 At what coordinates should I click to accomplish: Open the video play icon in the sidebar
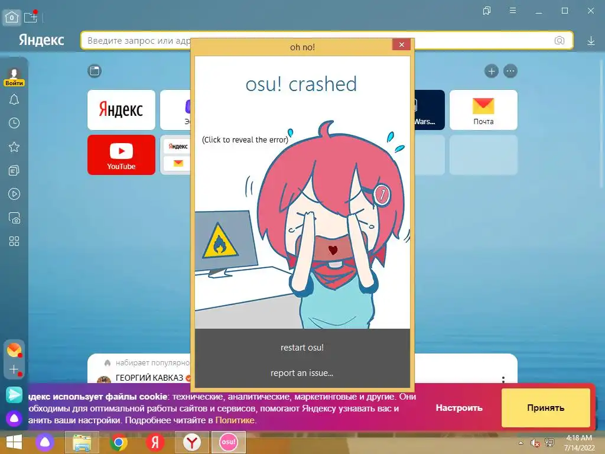point(14,194)
